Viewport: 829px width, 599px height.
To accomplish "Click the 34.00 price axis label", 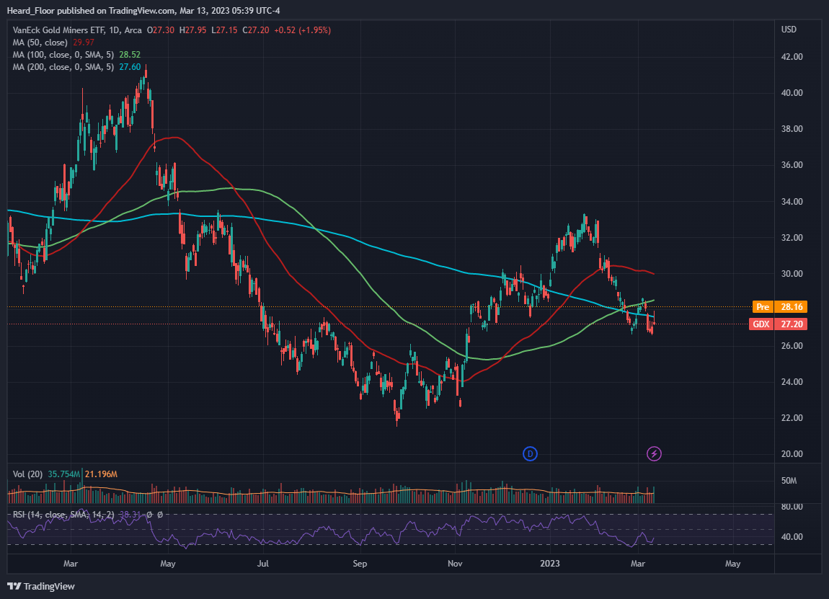I will pos(792,201).
